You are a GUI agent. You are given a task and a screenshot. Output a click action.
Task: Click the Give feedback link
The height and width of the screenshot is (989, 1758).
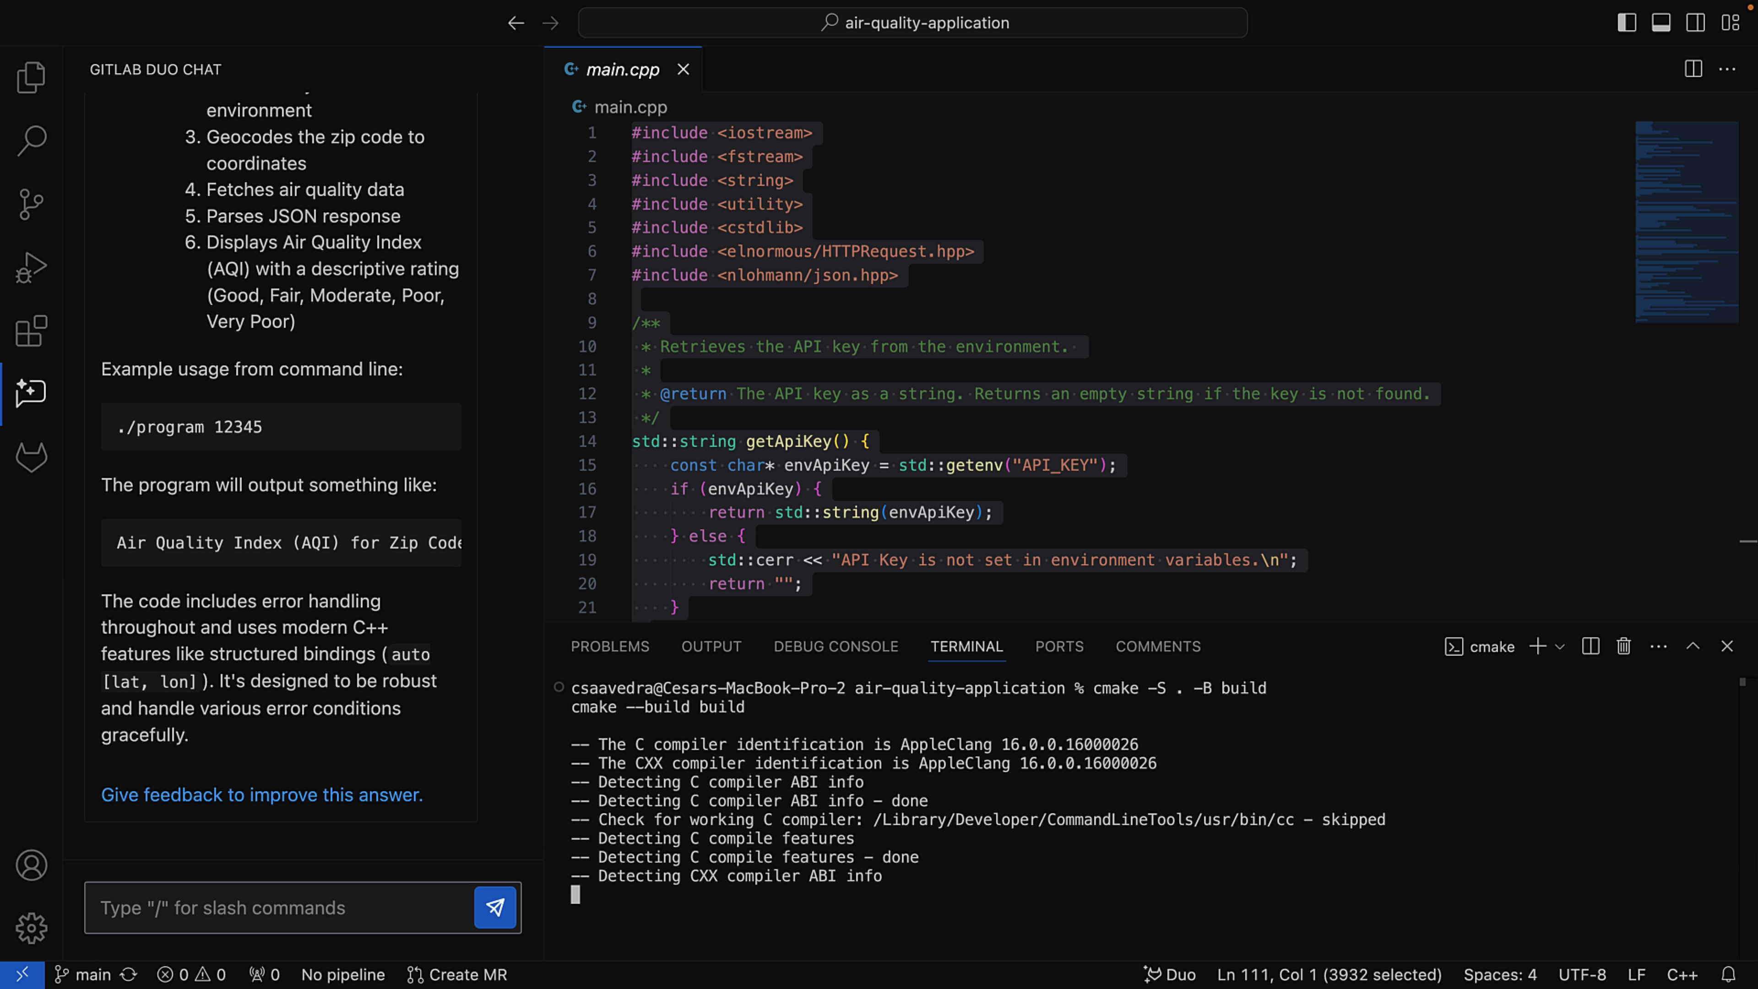pyautogui.click(x=262, y=795)
